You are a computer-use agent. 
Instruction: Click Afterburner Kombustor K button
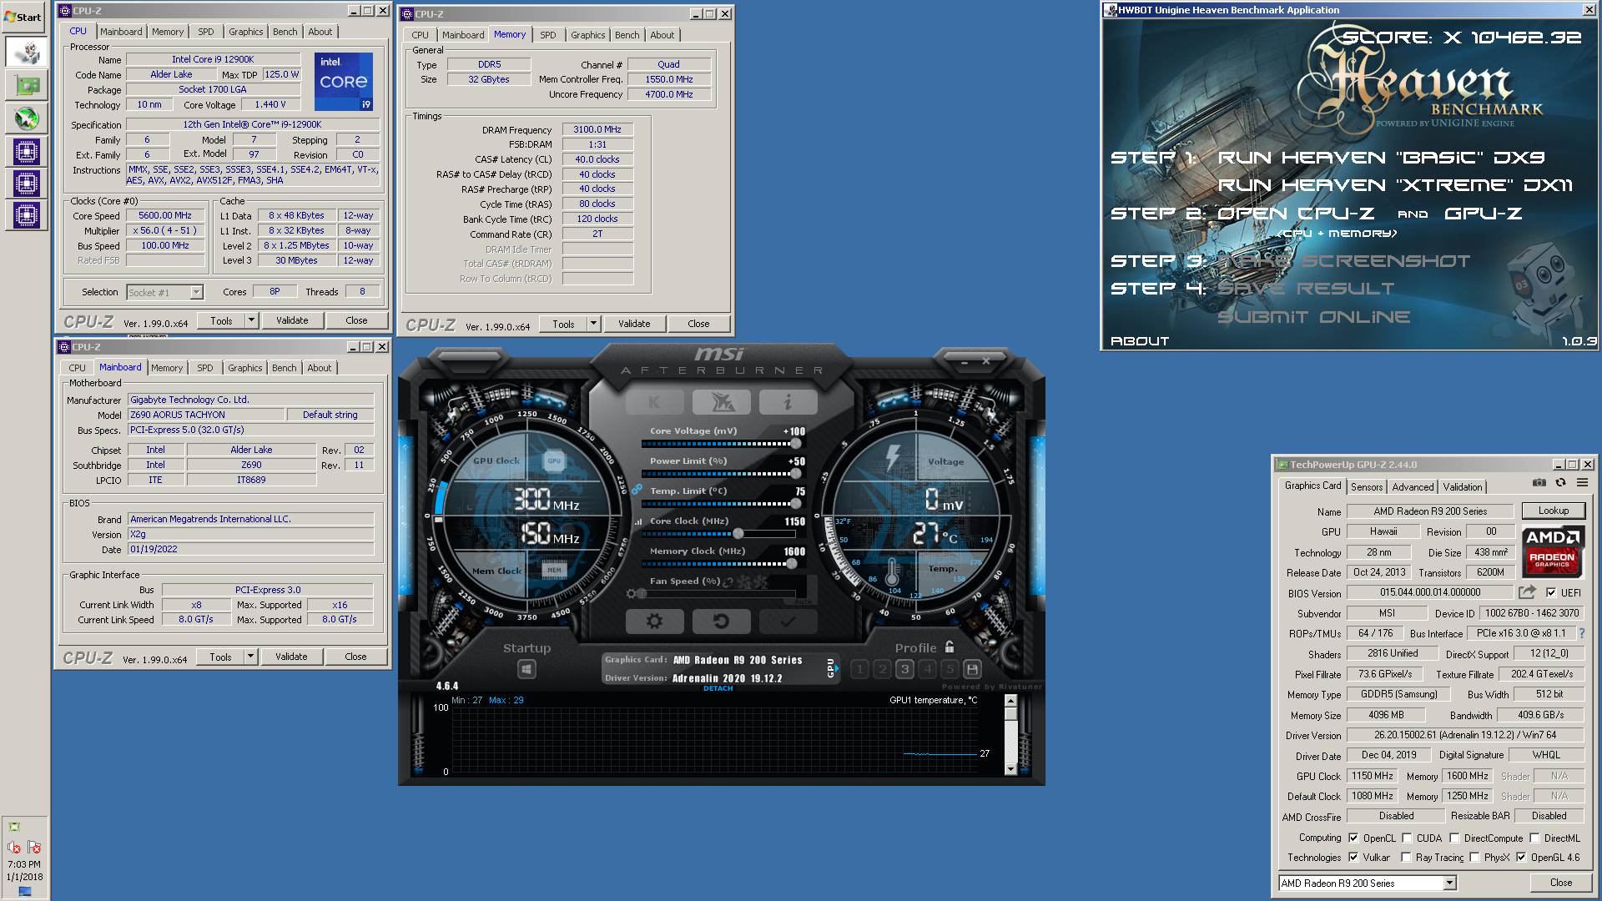(655, 402)
